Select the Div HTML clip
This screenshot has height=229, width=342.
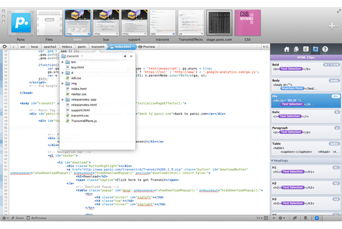tap(305, 100)
